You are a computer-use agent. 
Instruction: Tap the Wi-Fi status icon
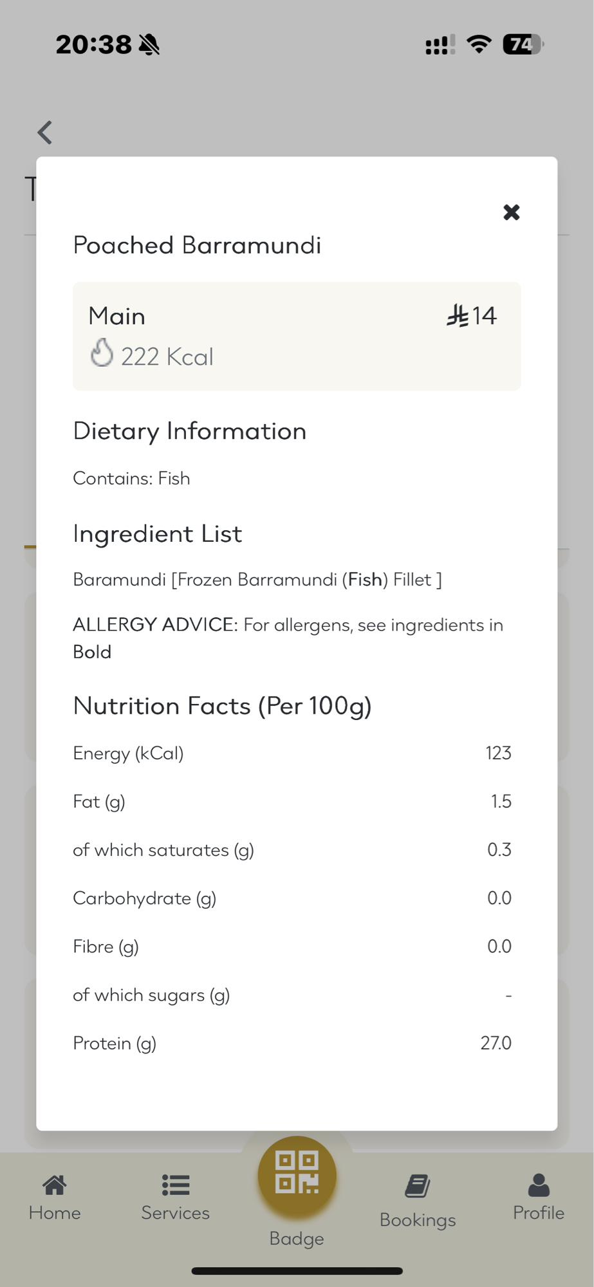click(479, 44)
